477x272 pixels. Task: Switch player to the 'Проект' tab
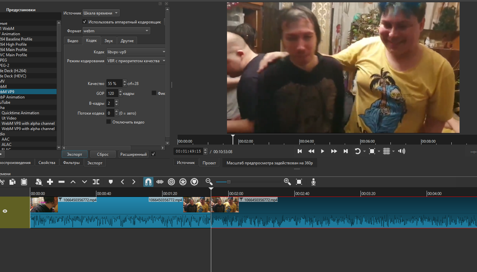coord(209,163)
